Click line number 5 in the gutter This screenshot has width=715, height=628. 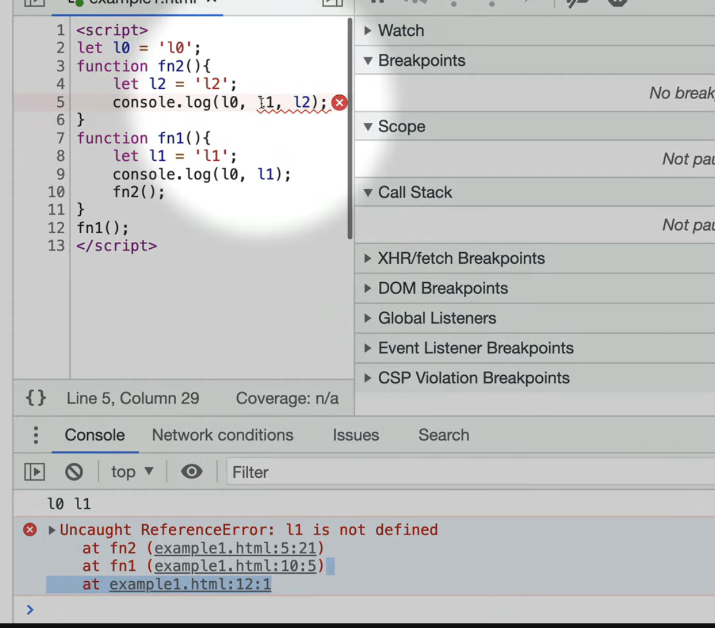point(61,102)
